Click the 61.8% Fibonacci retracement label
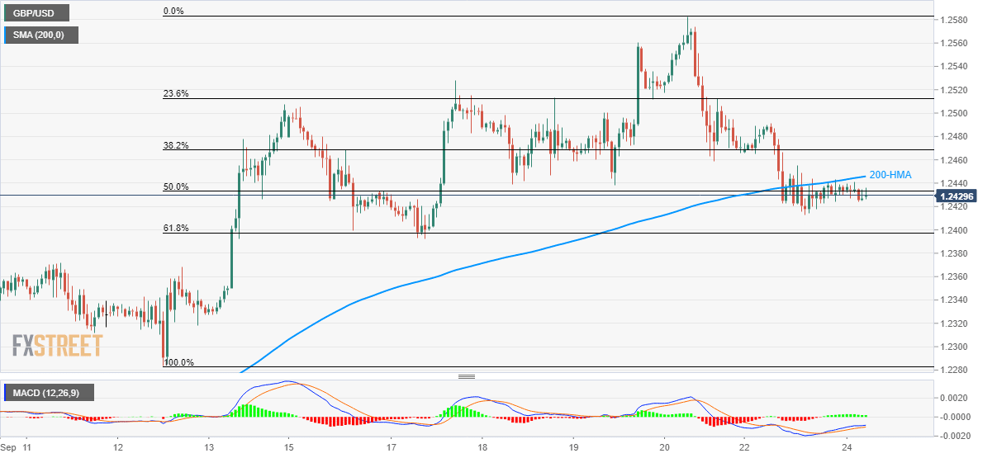 (175, 228)
